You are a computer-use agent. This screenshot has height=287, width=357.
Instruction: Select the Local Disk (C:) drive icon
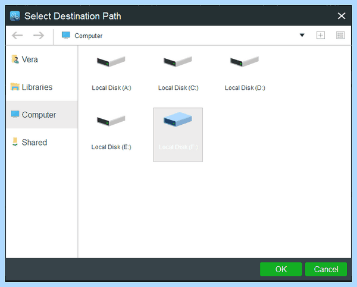tap(177, 62)
